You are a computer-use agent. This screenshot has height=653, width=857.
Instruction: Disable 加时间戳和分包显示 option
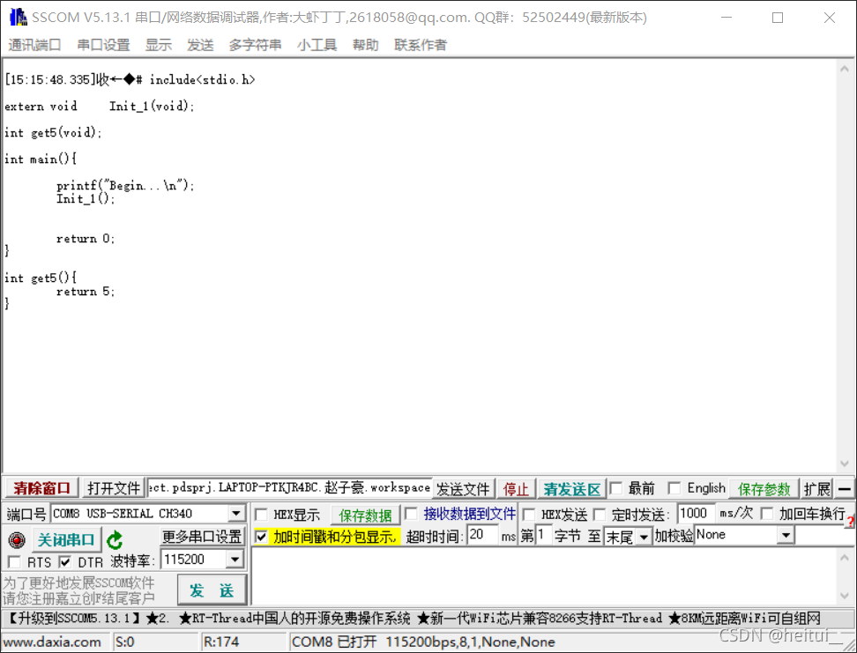pyautogui.click(x=262, y=536)
